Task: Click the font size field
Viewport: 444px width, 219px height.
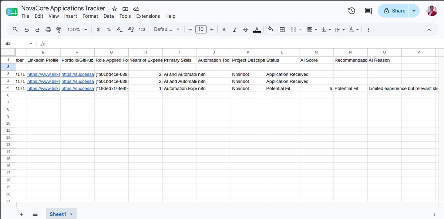Action: point(201,29)
